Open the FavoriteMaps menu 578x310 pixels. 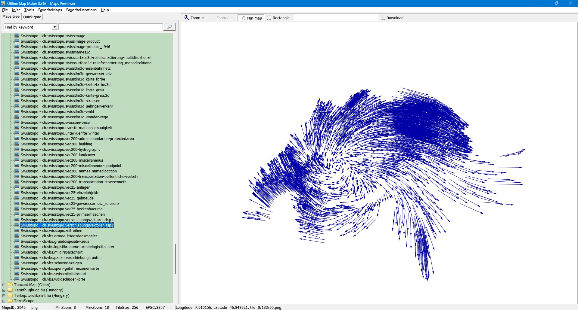coord(50,10)
